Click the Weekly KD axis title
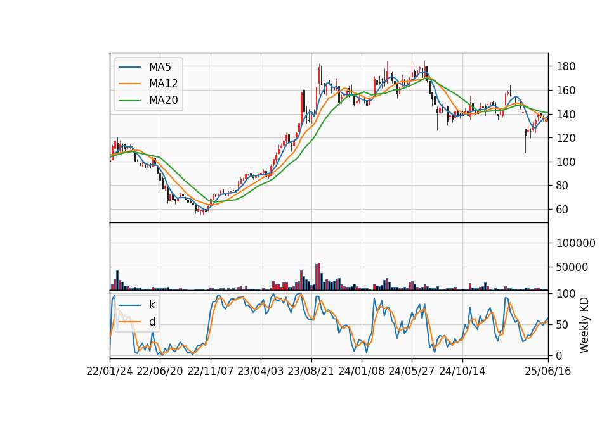Image resolution: width=609 pixels, height=437 pixels. [584, 325]
